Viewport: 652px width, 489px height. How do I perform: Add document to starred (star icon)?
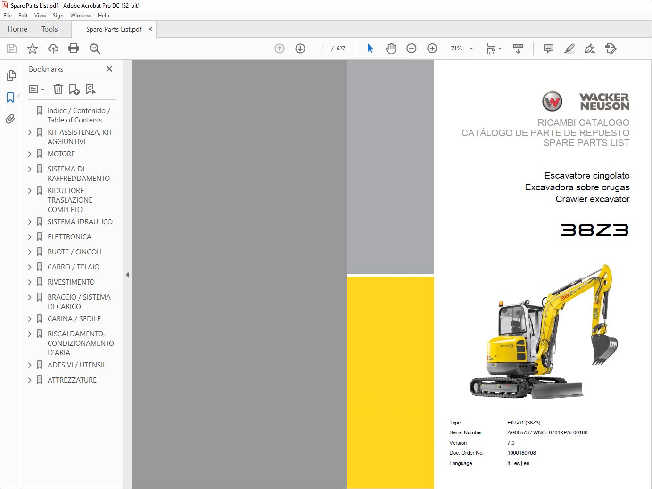(x=33, y=49)
